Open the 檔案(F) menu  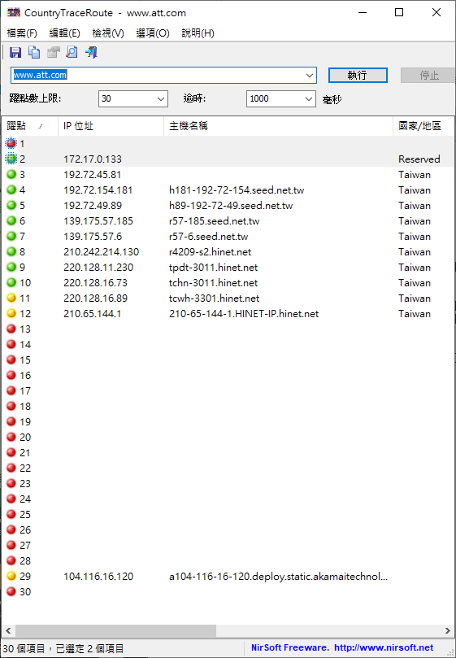[22, 33]
